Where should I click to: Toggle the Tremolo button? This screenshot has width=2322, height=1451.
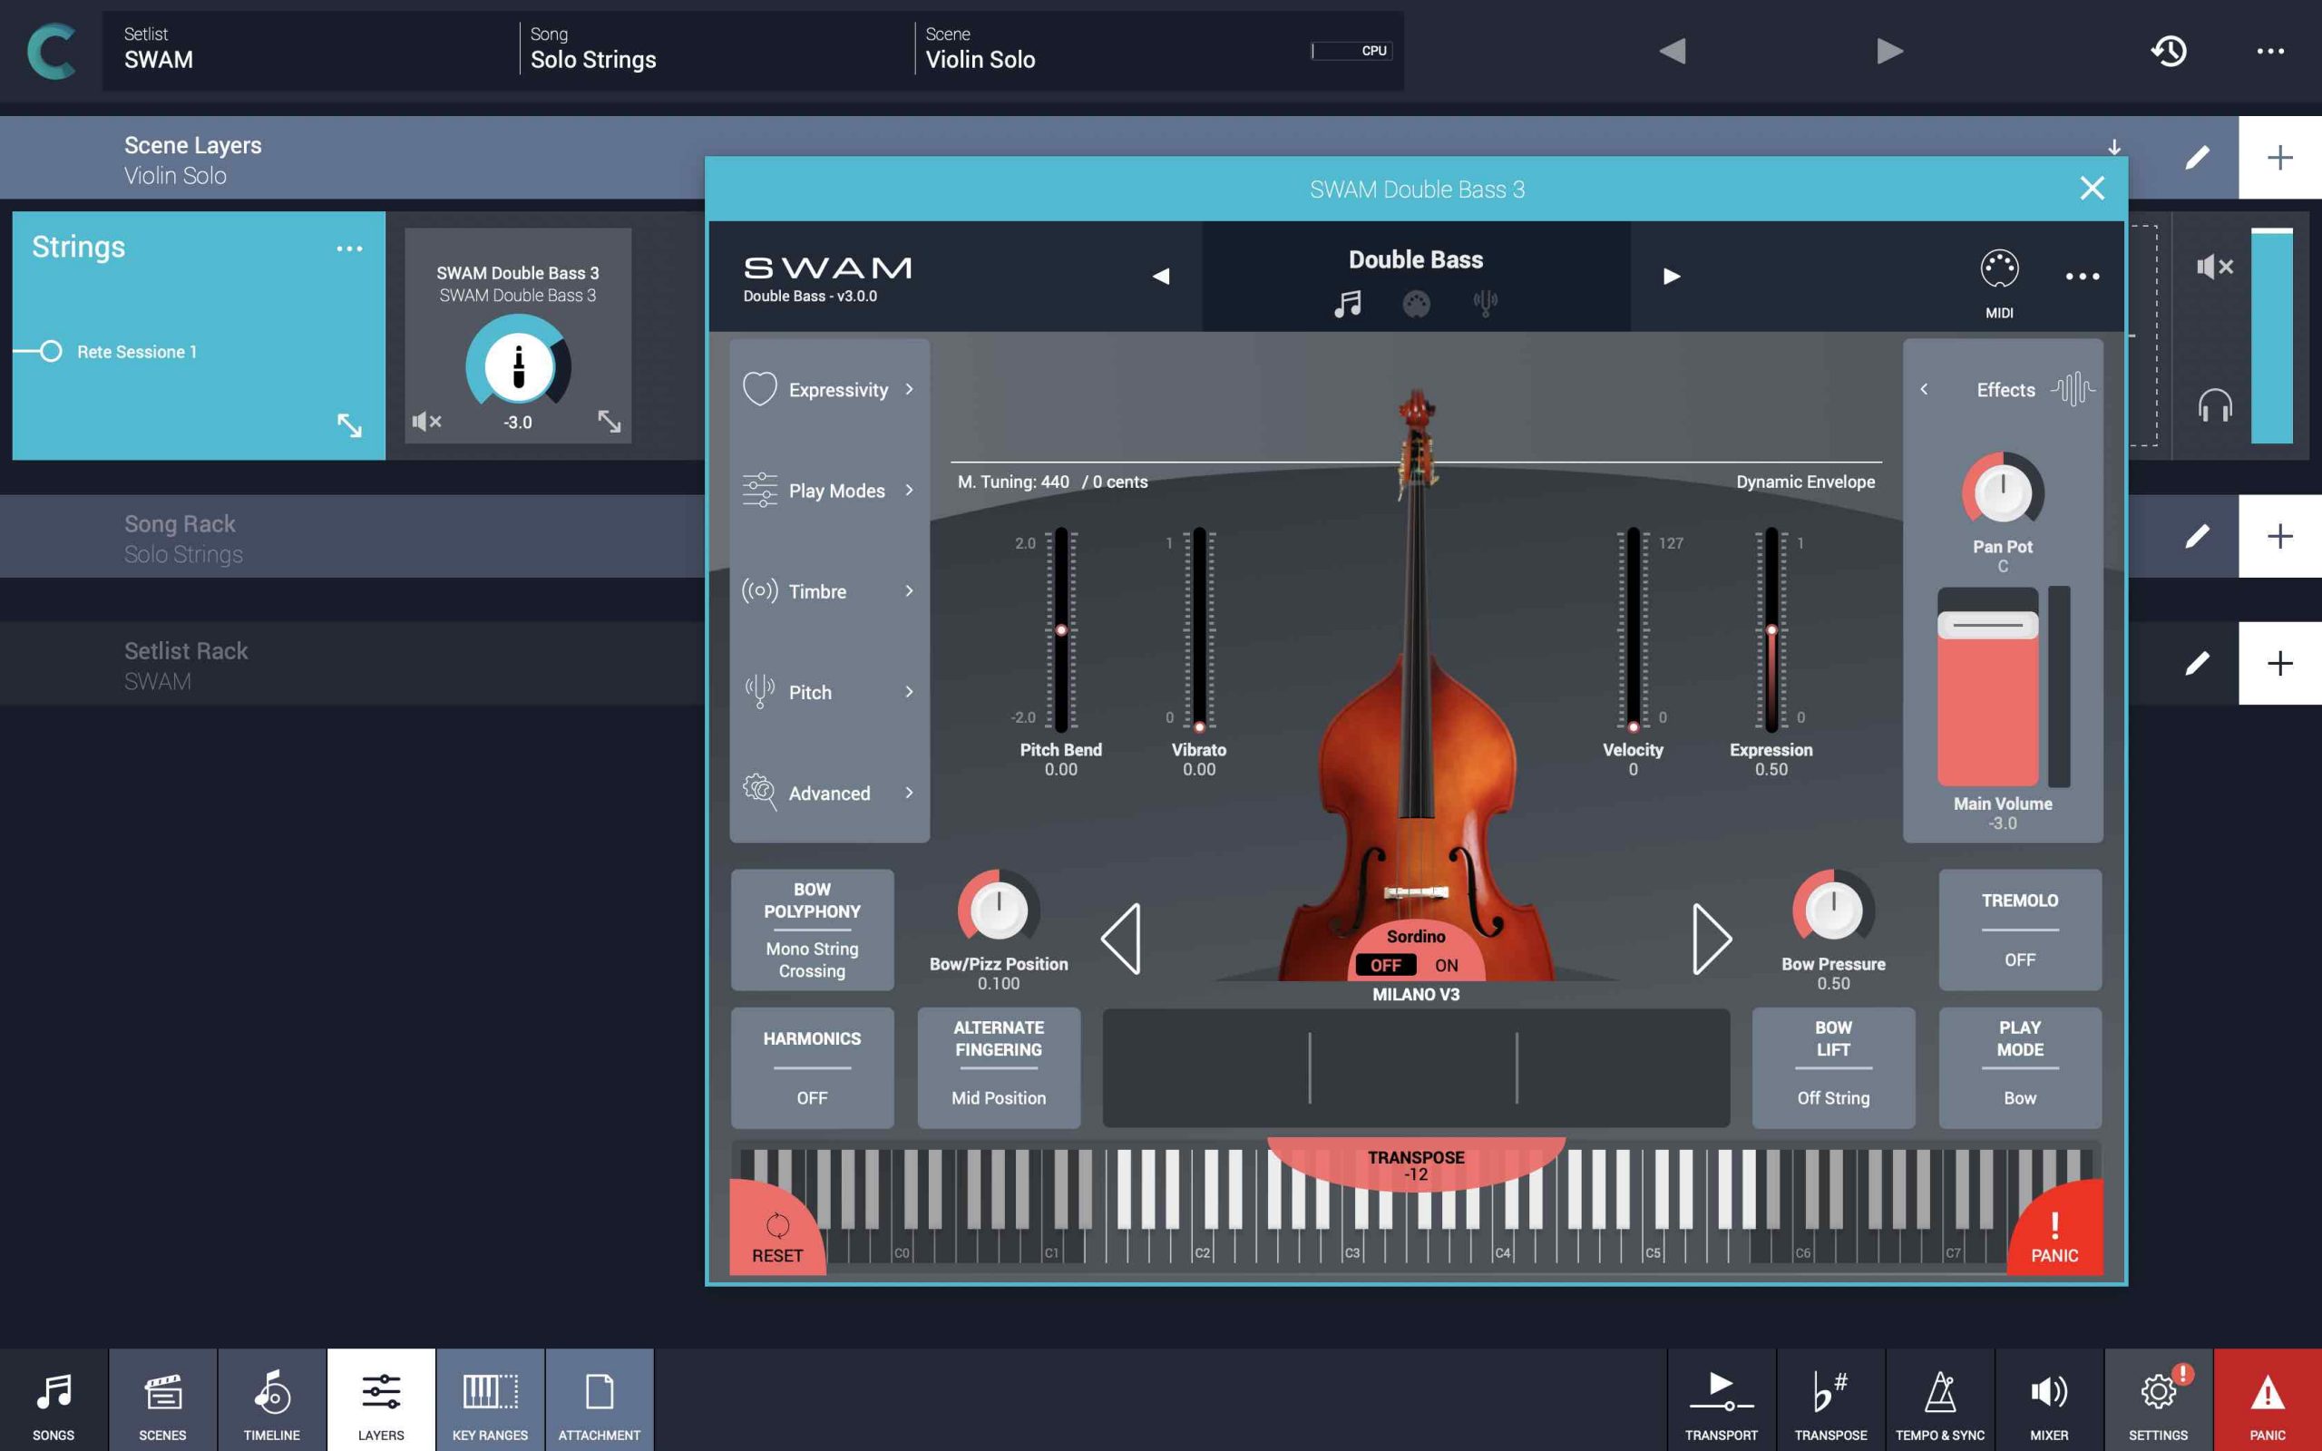click(x=2020, y=929)
